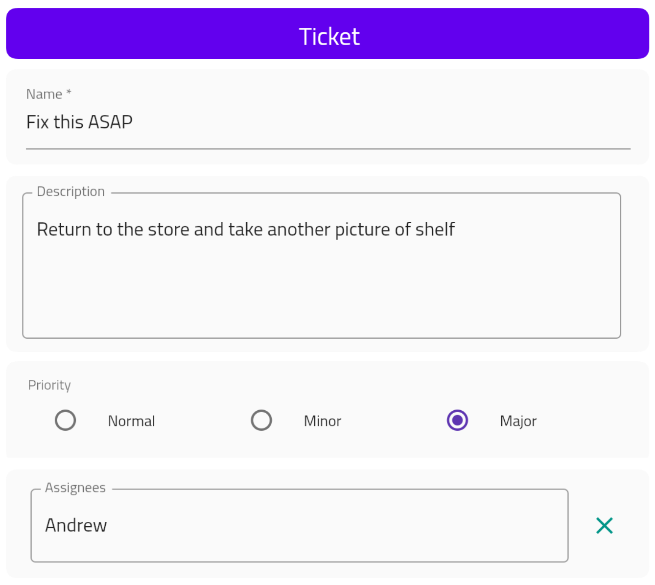Viewport: 655px width, 585px height.
Task: Click the "Minor" priority label text
Action: click(x=323, y=421)
